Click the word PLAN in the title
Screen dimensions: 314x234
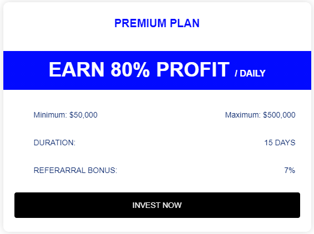(x=185, y=23)
